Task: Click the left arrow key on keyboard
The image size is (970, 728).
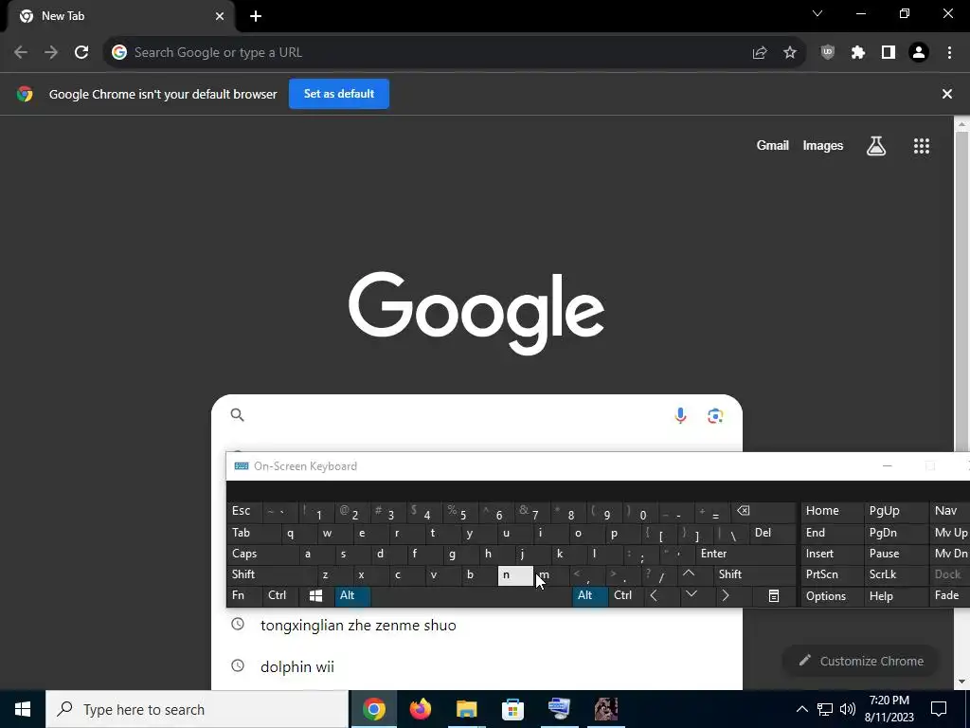Action: [x=654, y=595]
